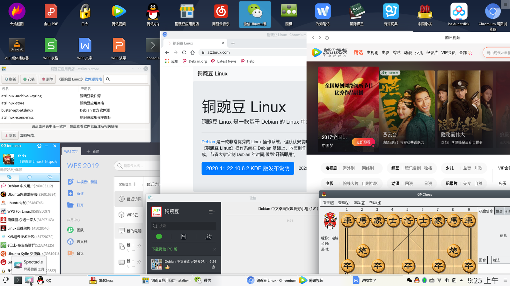
Task: Click the 立即观看 button in 腾讯视频
Action: click(363, 142)
